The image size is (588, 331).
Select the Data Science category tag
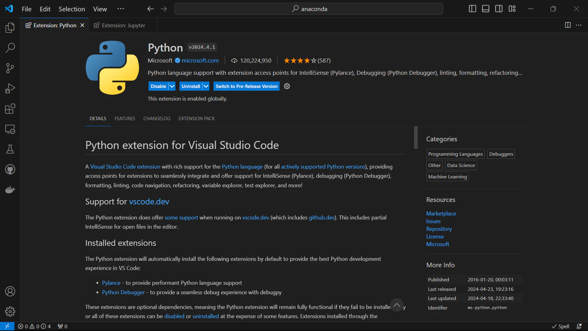point(461,165)
